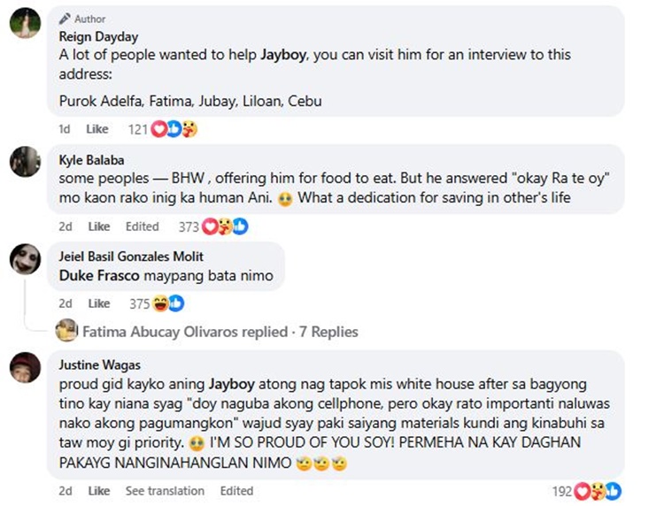Open reaction icons on Reign Dayday's comment
Image resolution: width=664 pixels, height=506 pixels.
click(175, 129)
